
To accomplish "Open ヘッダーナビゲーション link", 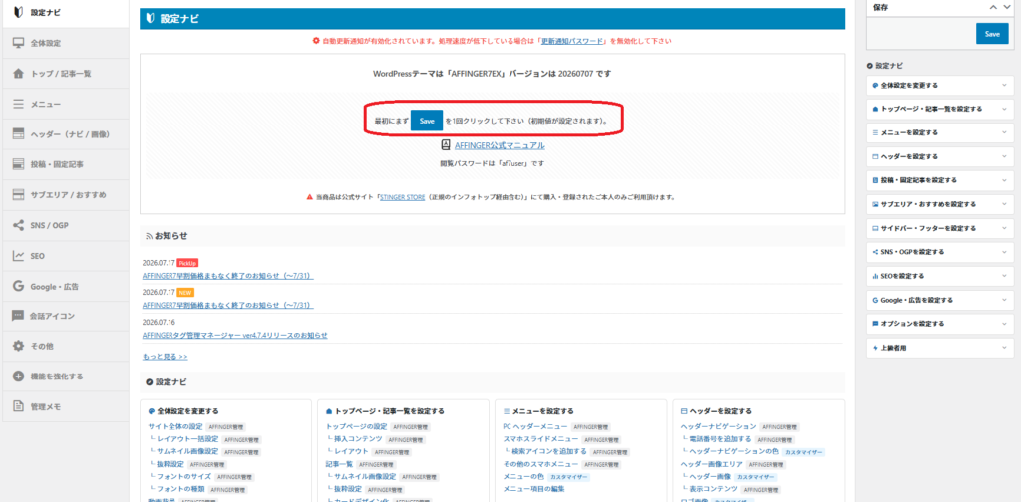I will point(718,427).
